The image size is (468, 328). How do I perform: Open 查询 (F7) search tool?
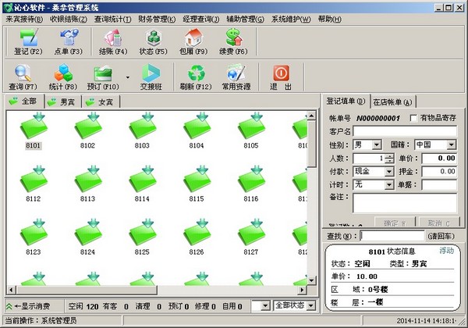pyautogui.click(x=23, y=77)
